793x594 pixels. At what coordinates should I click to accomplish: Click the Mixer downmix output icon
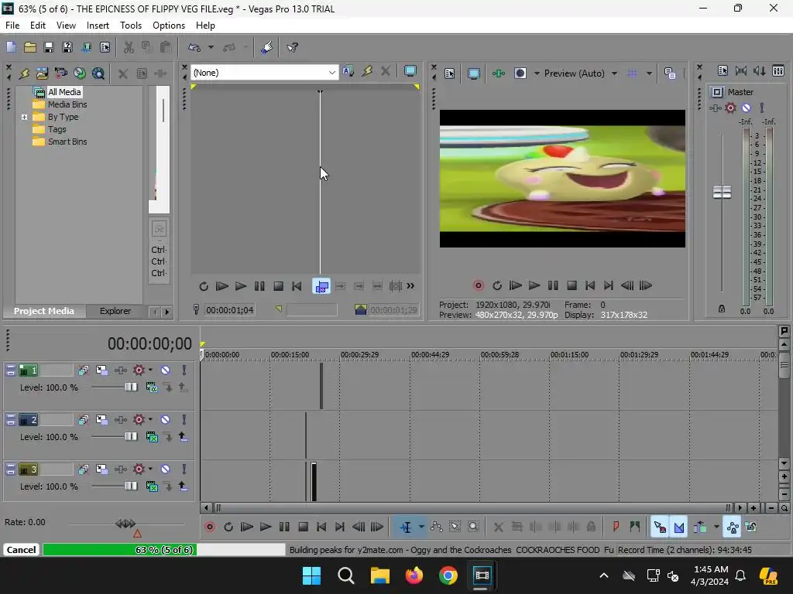741,70
